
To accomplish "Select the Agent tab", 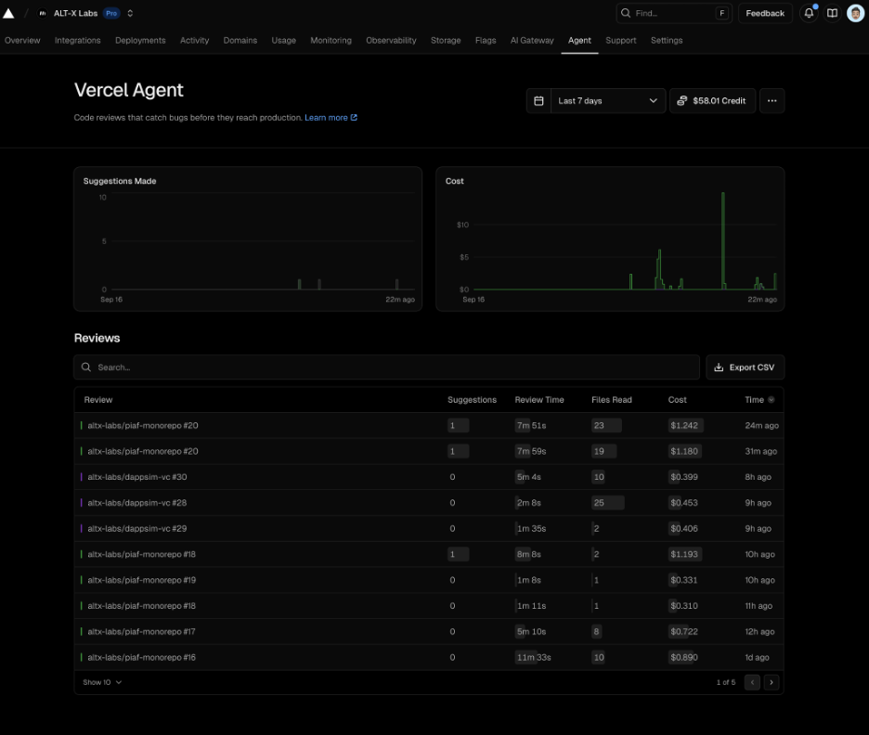I will [x=579, y=41].
